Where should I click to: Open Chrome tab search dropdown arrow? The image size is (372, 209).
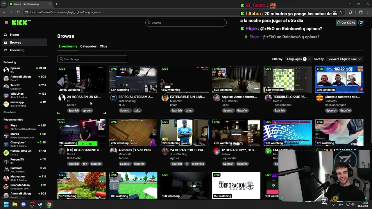[x=4, y=4]
